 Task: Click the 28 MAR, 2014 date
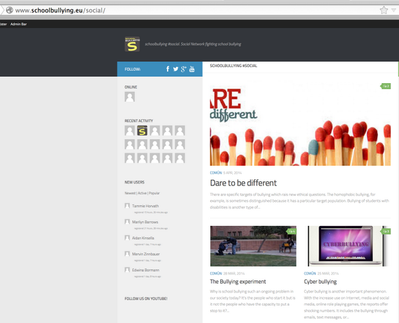click(x=234, y=273)
